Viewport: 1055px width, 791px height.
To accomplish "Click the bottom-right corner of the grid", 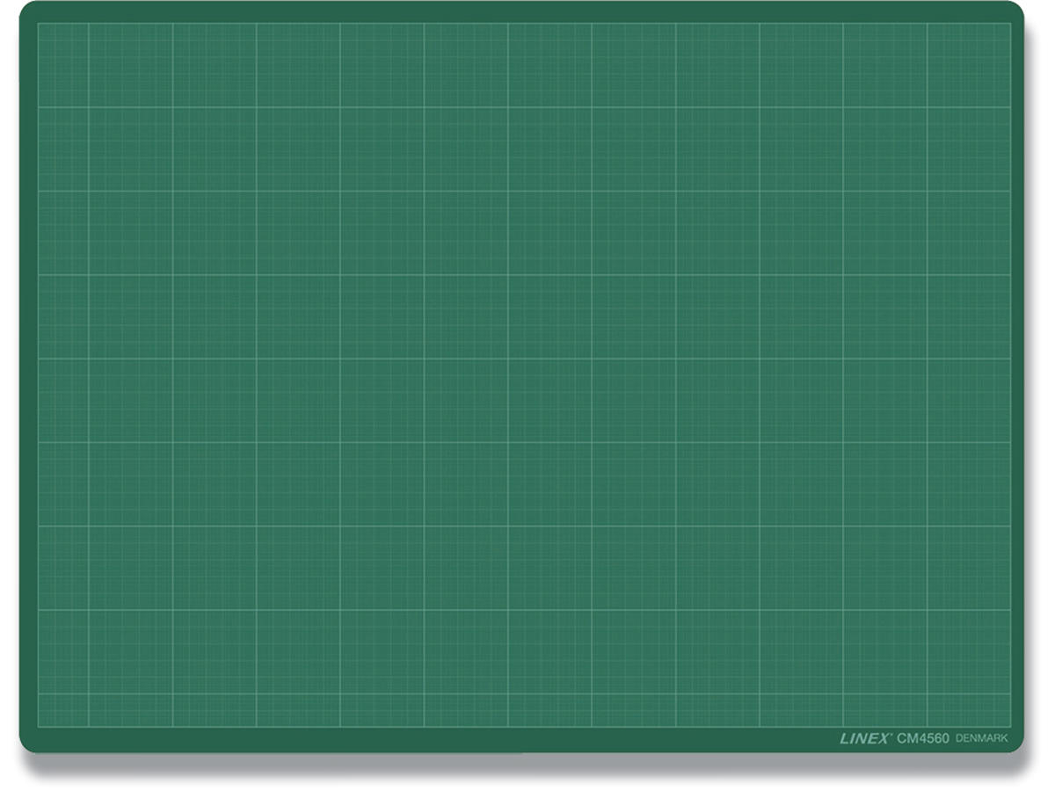I will (x=1010, y=727).
